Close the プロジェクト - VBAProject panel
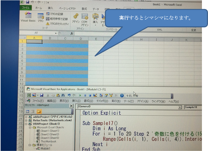This screenshot has width=208, height=151. (71, 106)
